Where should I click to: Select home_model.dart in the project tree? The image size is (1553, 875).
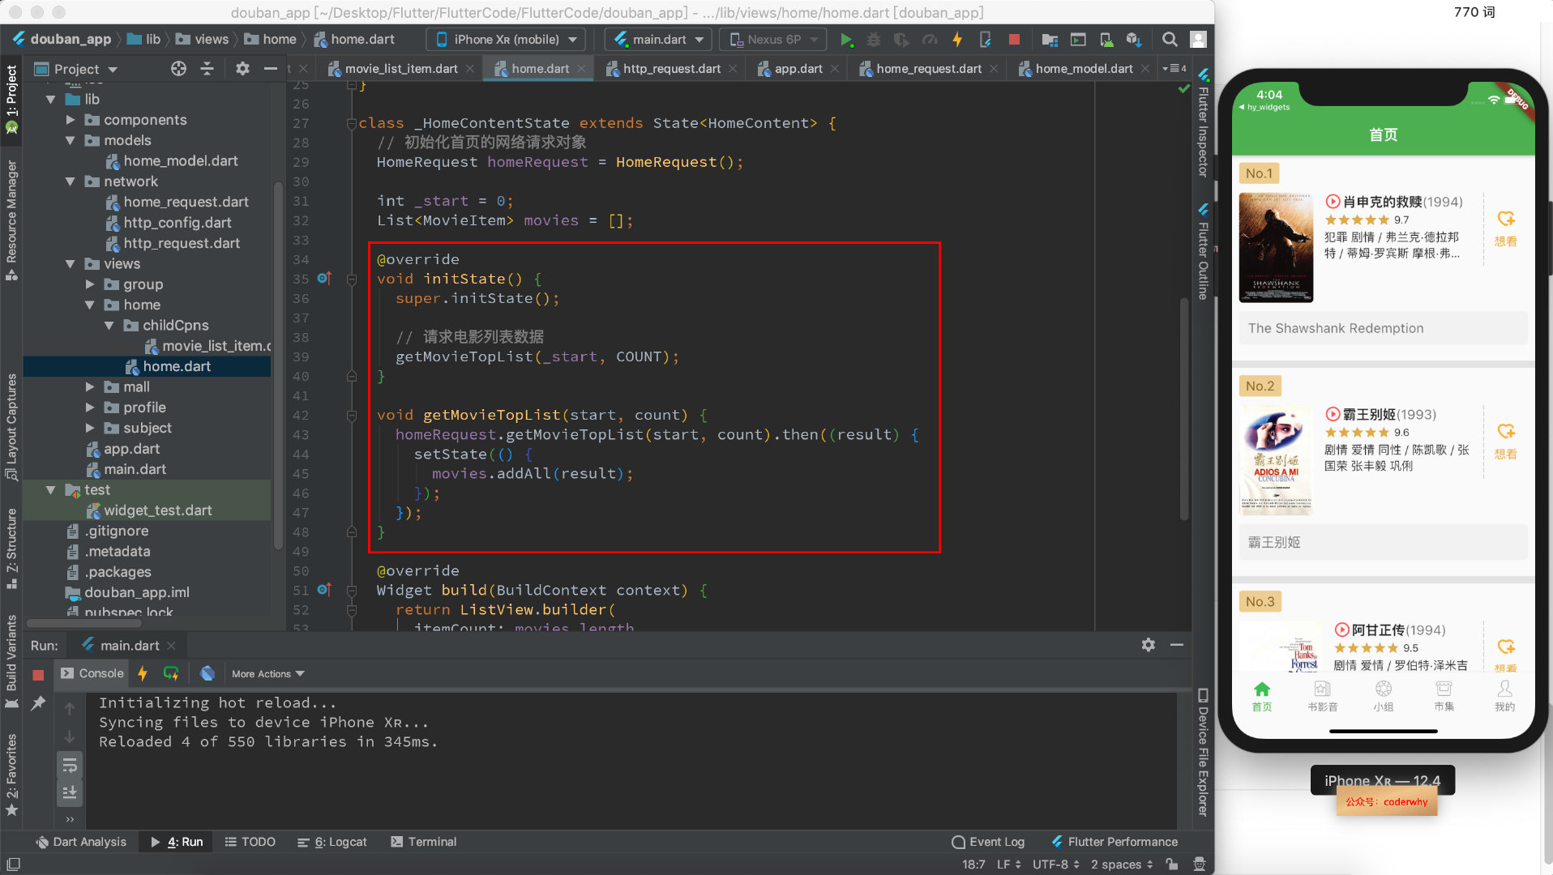[180, 161]
